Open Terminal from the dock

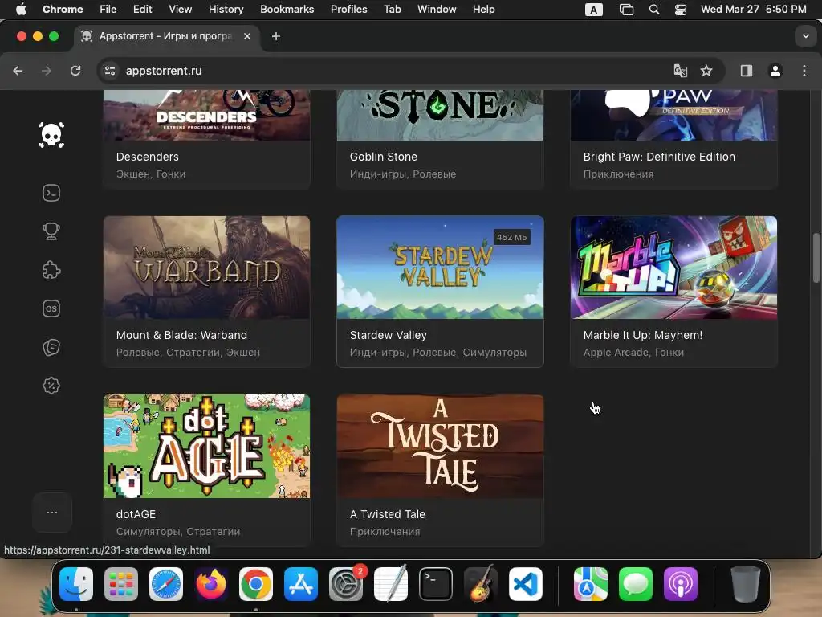point(436,584)
